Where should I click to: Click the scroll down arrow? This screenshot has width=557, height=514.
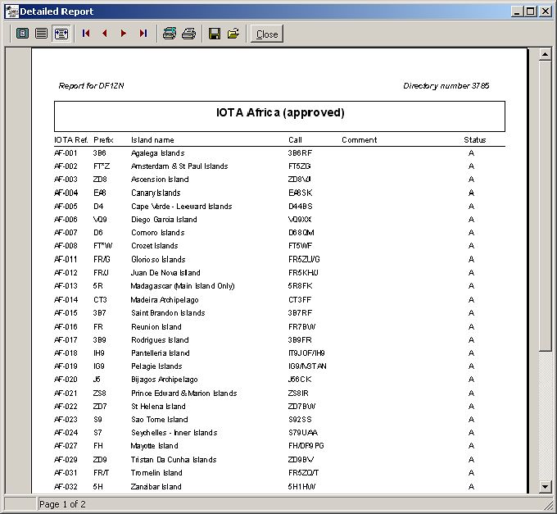[x=545, y=487]
